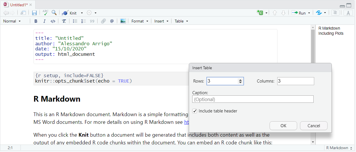Open the Run options dropdown arrow

(x=309, y=13)
